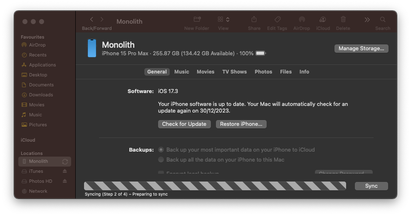Click the iCloud toolbar icon

pos(323,20)
